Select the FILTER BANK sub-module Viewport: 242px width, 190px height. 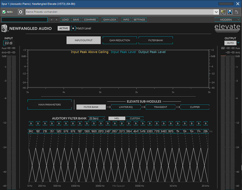tap(91, 107)
